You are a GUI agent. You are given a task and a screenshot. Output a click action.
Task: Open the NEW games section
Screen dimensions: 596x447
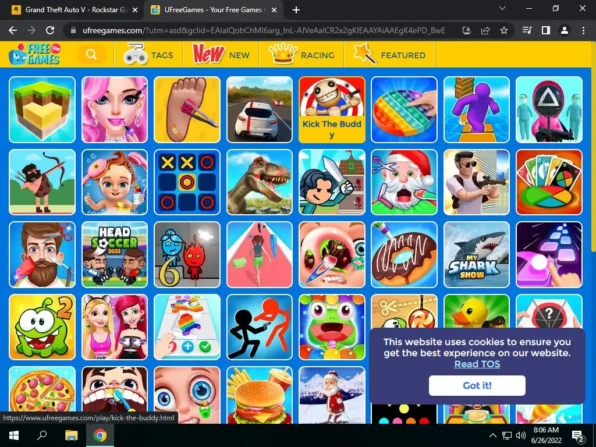221,55
